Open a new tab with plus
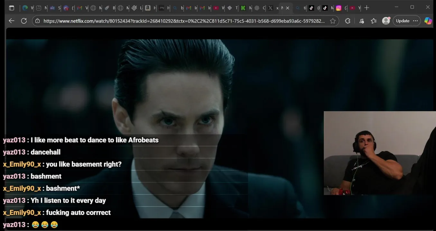This screenshot has height=231, width=436. point(366,8)
